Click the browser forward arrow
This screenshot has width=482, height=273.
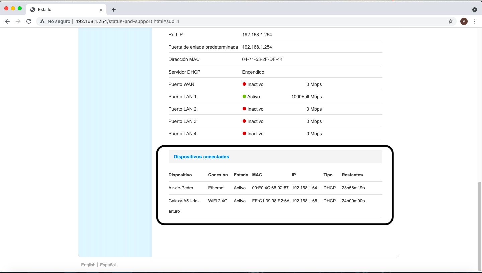click(x=18, y=21)
